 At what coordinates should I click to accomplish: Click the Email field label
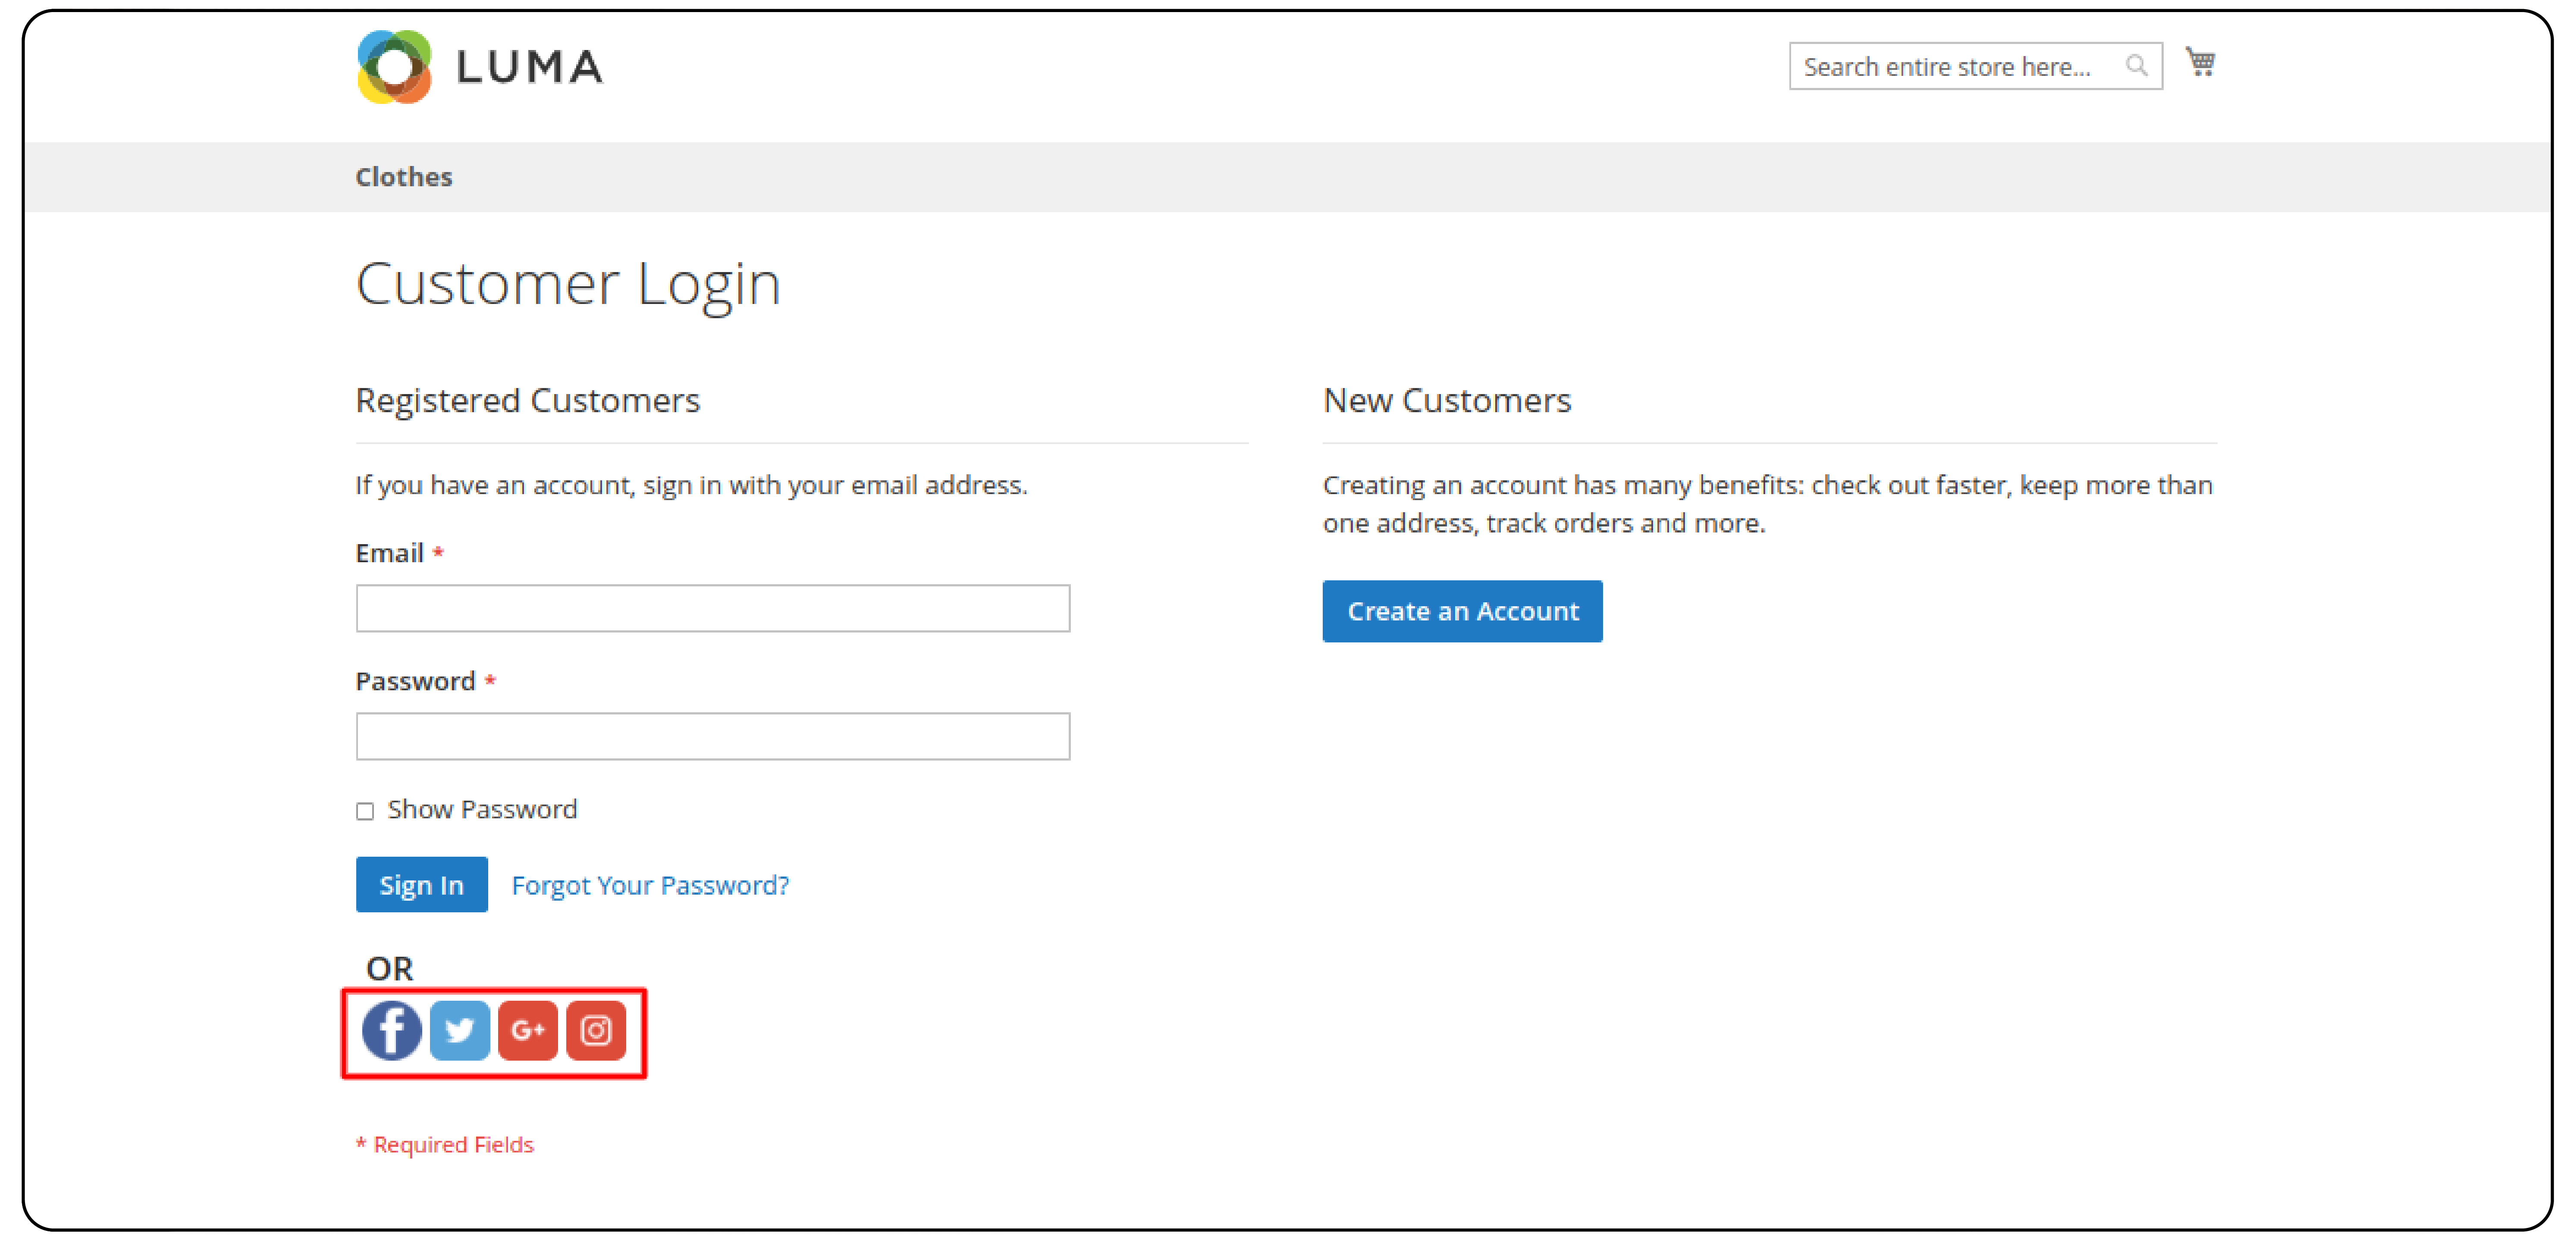click(390, 553)
